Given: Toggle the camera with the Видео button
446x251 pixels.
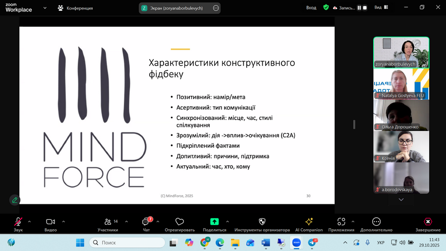Looking at the screenshot, I should point(51,222).
